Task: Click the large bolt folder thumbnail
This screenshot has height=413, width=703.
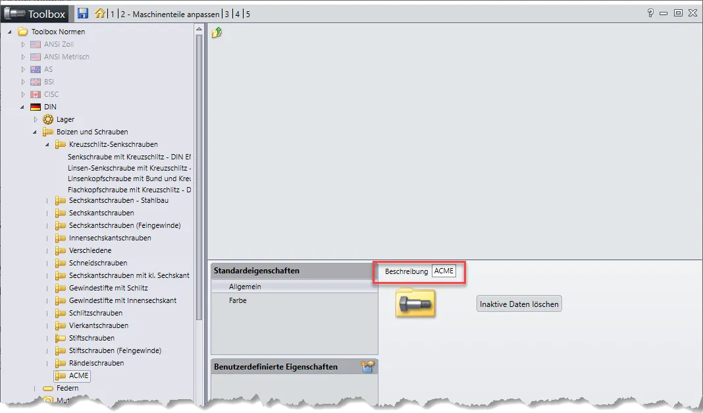Action: click(415, 303)
